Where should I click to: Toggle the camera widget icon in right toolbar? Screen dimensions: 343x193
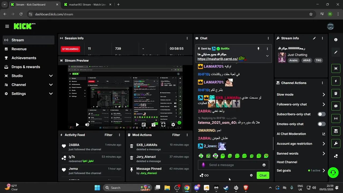[336, 131]
